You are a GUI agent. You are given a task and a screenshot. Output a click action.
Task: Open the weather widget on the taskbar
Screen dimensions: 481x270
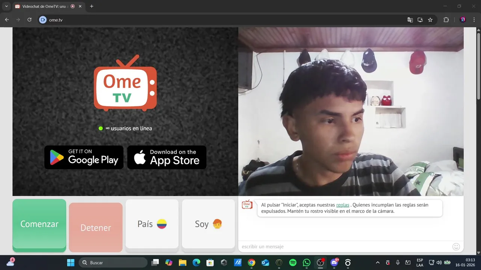coord(11,262)
